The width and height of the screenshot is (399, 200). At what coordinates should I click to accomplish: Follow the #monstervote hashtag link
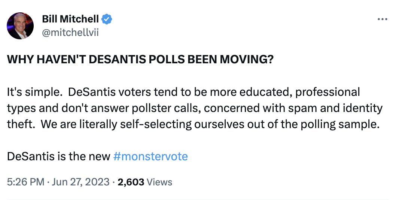(150, 156)
